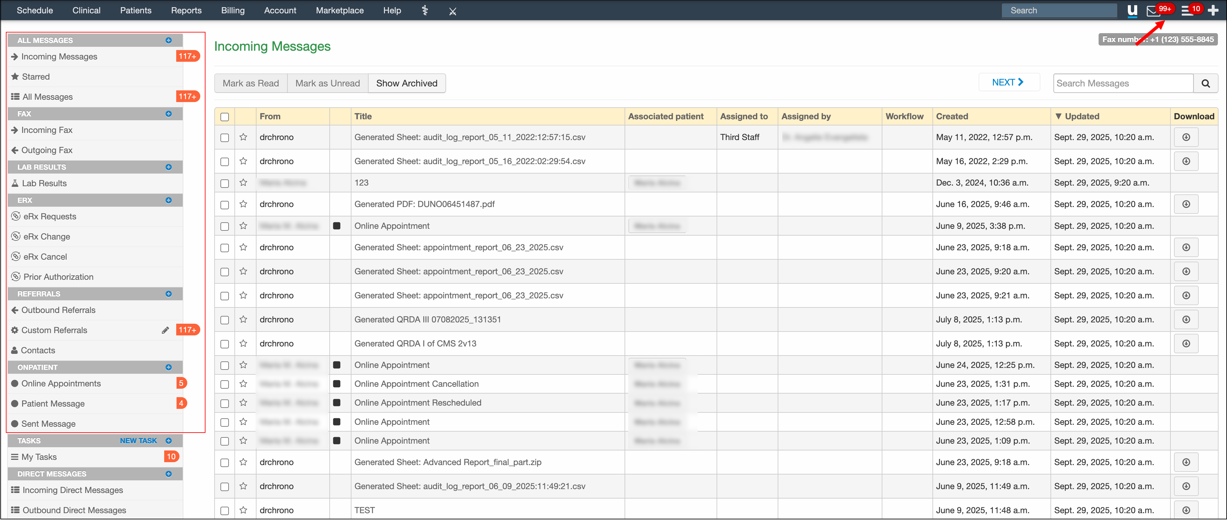
Task: Click the pencil edit icon beside Custom Referrals
Action: click(x=165, y=330)
